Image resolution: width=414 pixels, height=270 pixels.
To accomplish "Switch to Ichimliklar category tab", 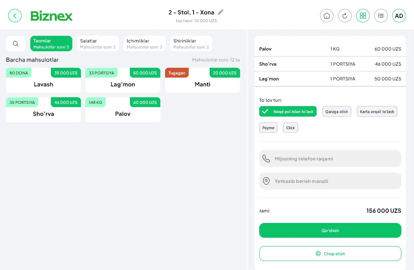I will [x=144, y=44].
